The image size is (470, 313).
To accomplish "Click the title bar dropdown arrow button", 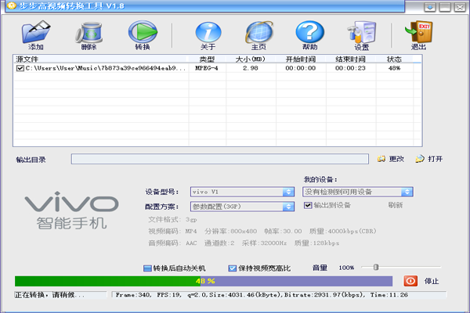I will 430,6.
